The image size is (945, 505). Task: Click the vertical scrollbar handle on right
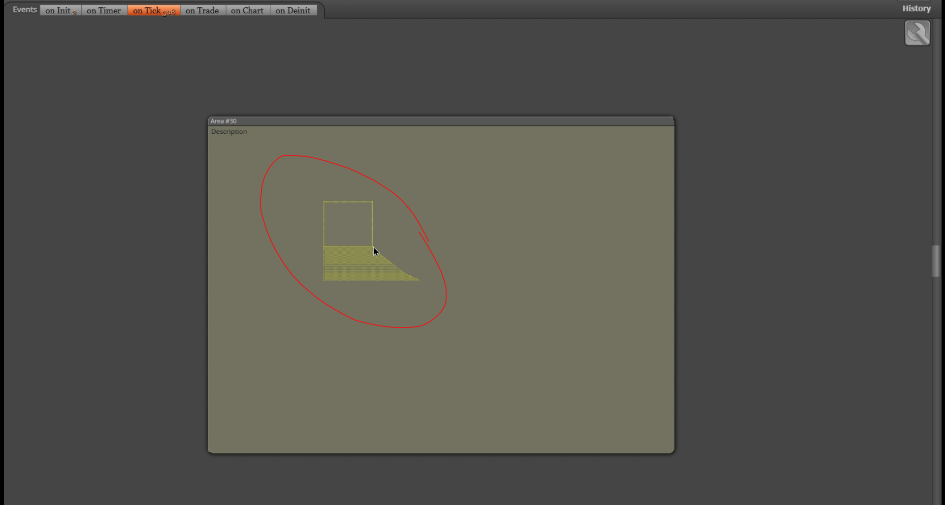click(x=936, y=261)
